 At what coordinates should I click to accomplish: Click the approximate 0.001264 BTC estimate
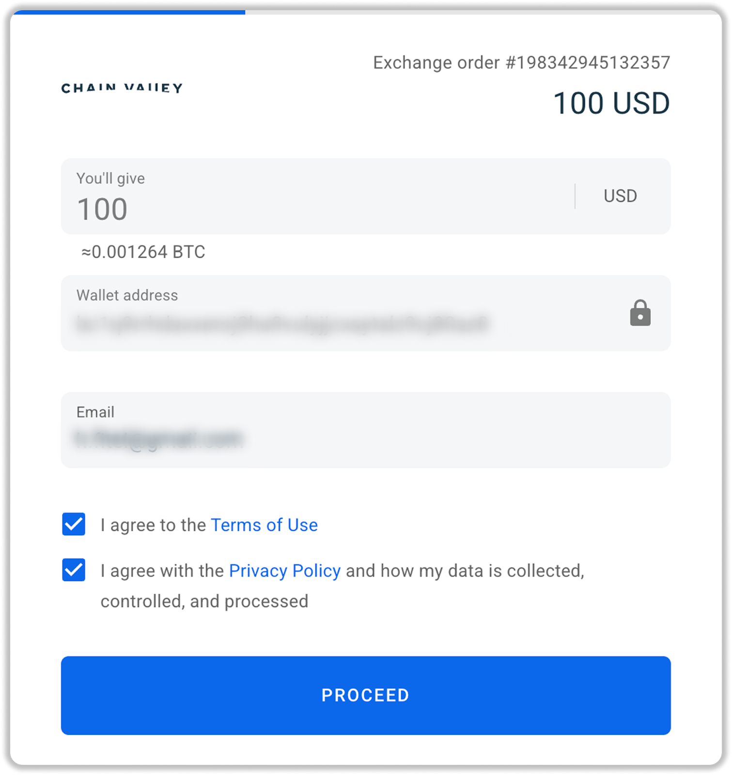143,252
